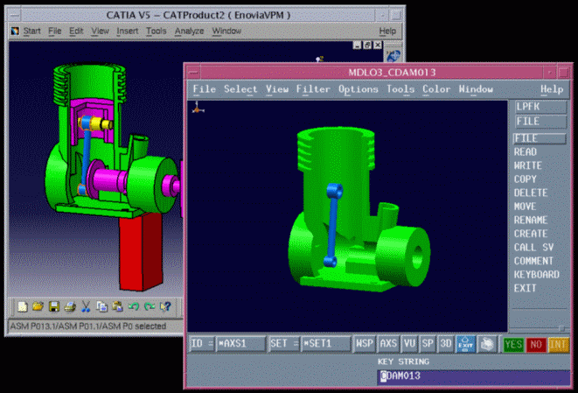This screenshot has width=578, height=393.
Task: Click the orange INT button
Action: click(x=558, y=345)
